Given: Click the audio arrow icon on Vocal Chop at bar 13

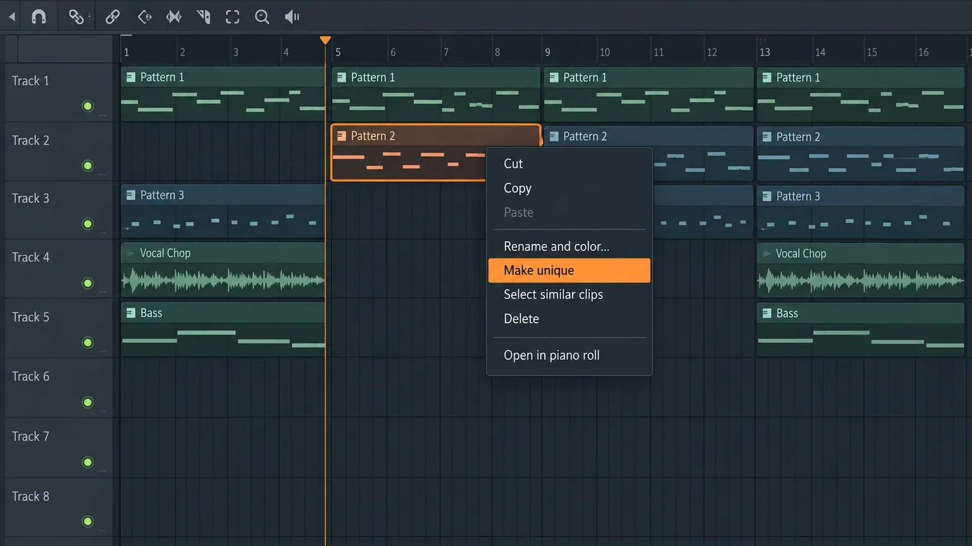Looking at the screenshot, I should tap(766, 254).
